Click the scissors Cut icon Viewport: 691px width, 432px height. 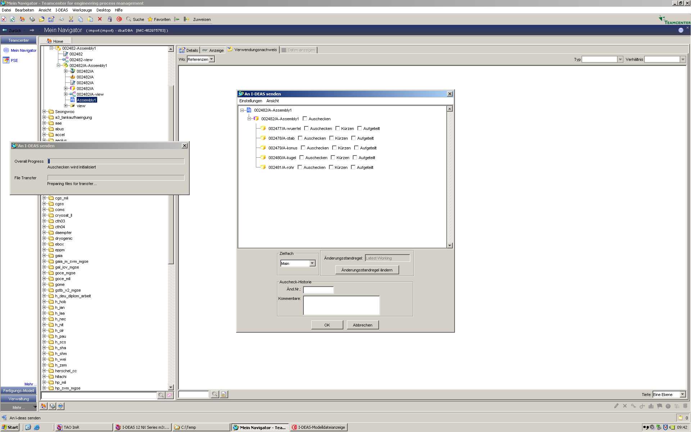pyautogui.click(x=71, y=19)
